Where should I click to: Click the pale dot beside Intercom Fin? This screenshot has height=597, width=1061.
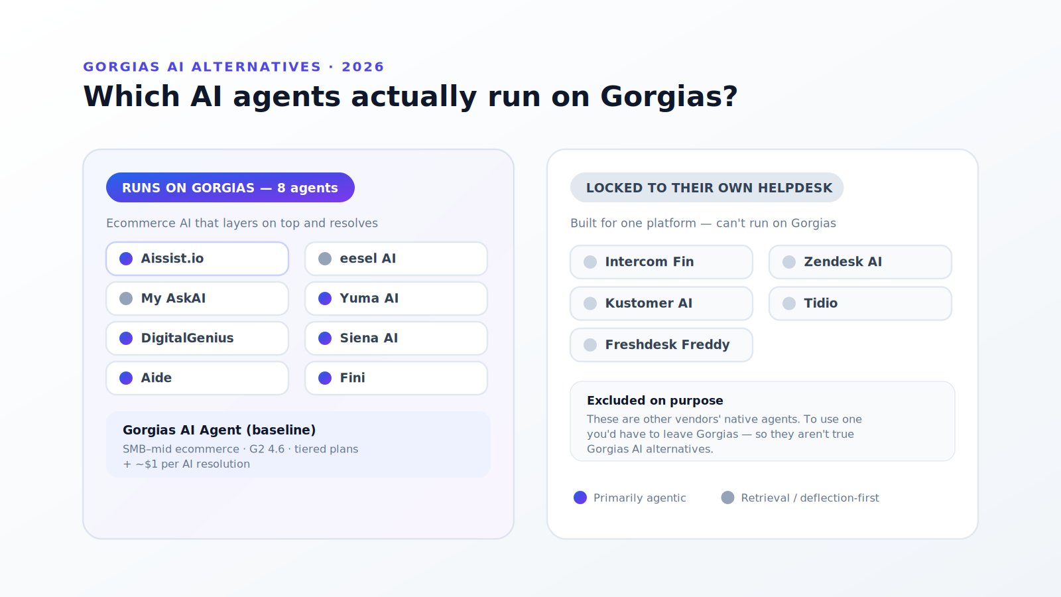pos(590,262)
